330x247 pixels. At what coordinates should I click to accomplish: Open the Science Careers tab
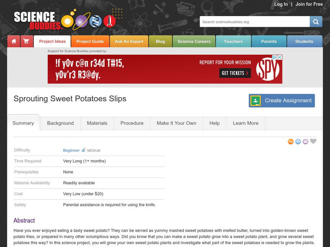(194, 42)
